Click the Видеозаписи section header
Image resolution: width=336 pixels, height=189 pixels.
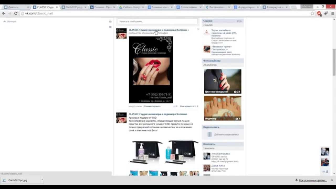pos(223,127)
